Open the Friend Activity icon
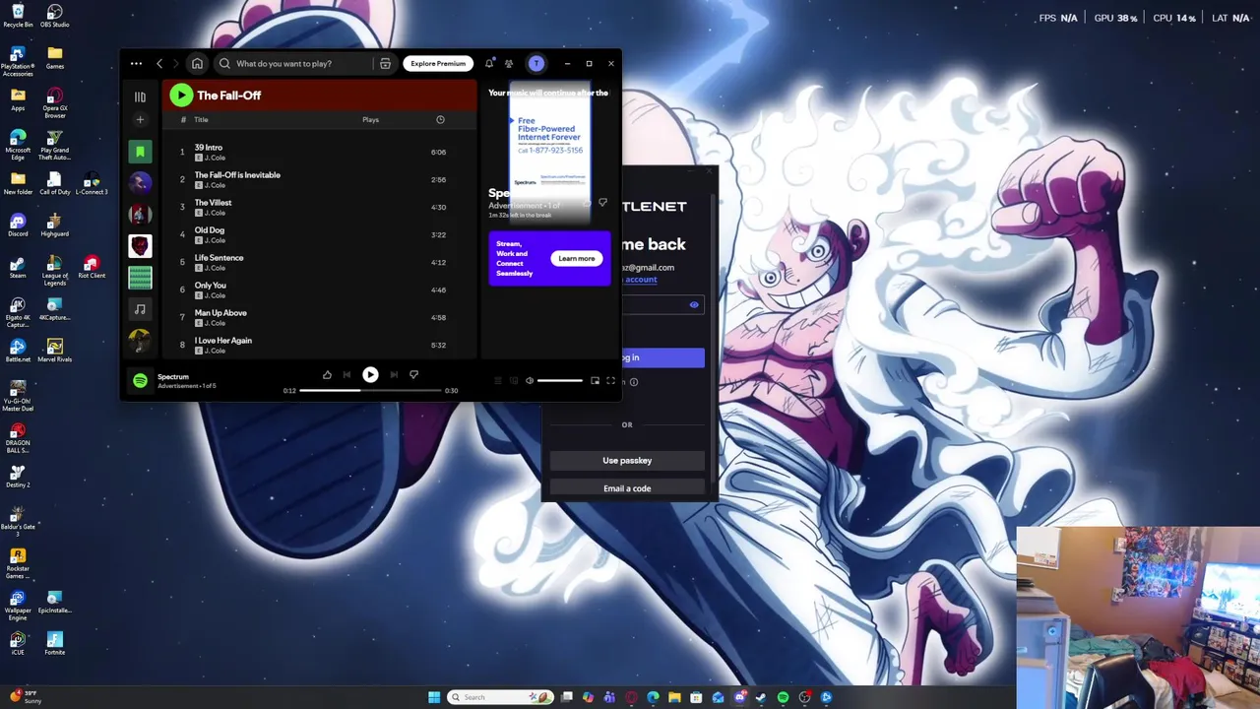Viewport: 1260px width, 709px height. tap(509, 63)
